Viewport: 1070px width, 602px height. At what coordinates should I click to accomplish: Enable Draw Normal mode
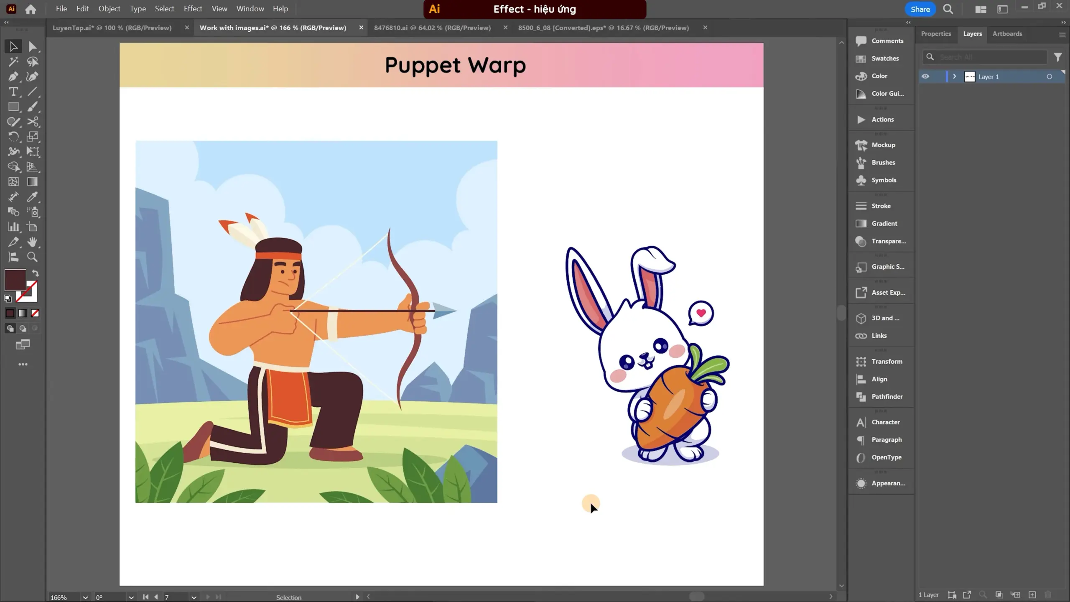point(10,329)
